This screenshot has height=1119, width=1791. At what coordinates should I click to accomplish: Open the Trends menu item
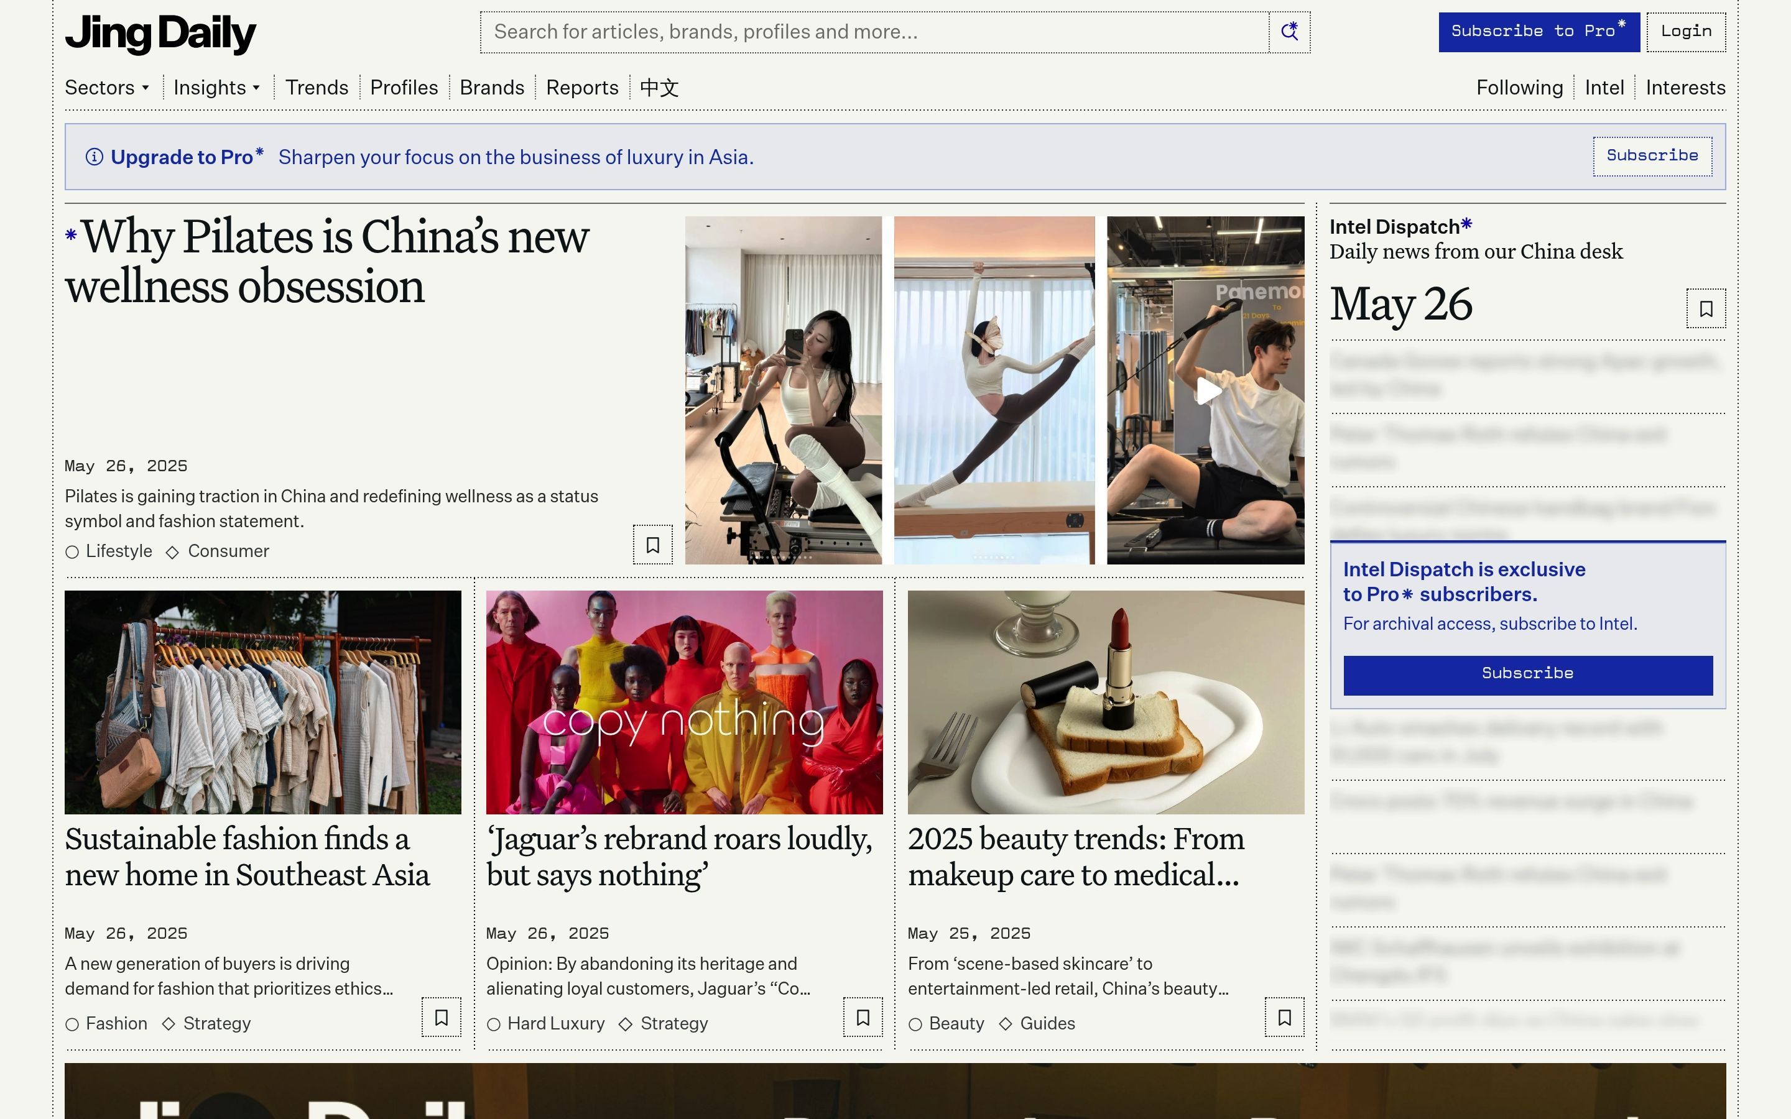317,87
